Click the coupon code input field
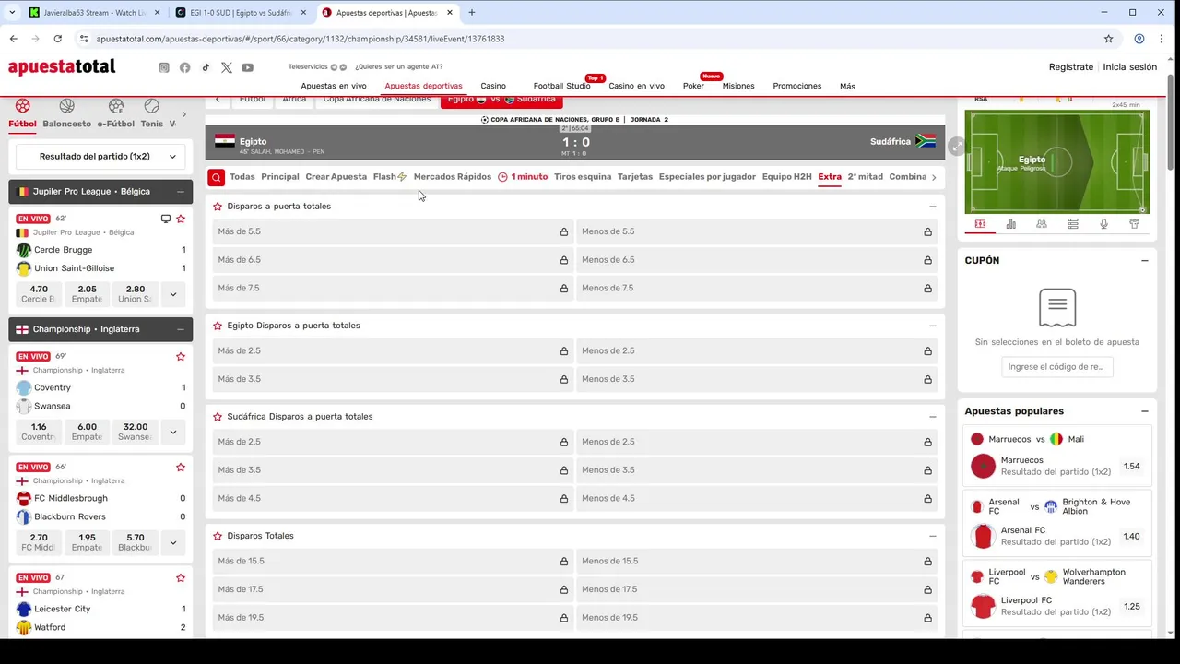 pyautogui.click(x=1057, y=367)
